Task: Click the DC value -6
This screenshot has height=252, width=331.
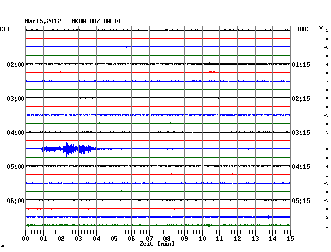Action: pos(326,47)
